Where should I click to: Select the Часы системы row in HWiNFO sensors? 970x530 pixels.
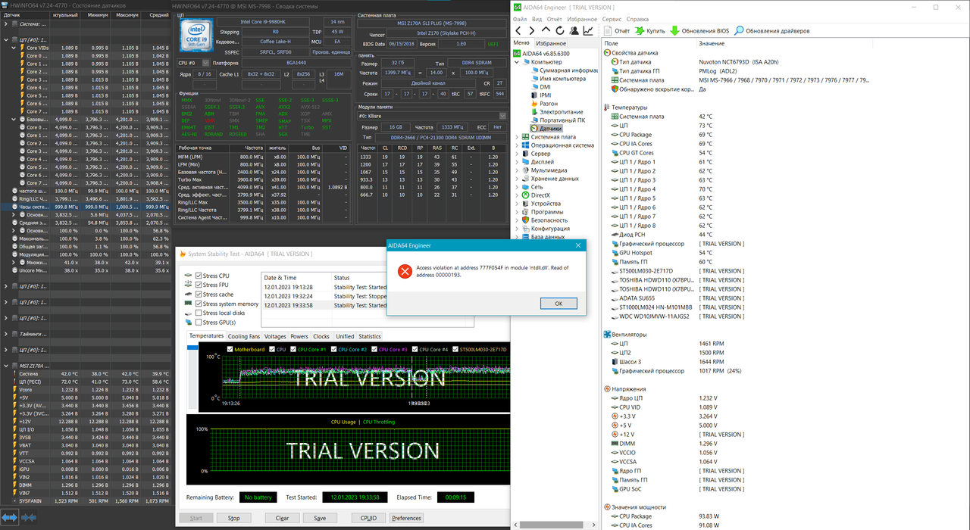(x=87, y=207)
